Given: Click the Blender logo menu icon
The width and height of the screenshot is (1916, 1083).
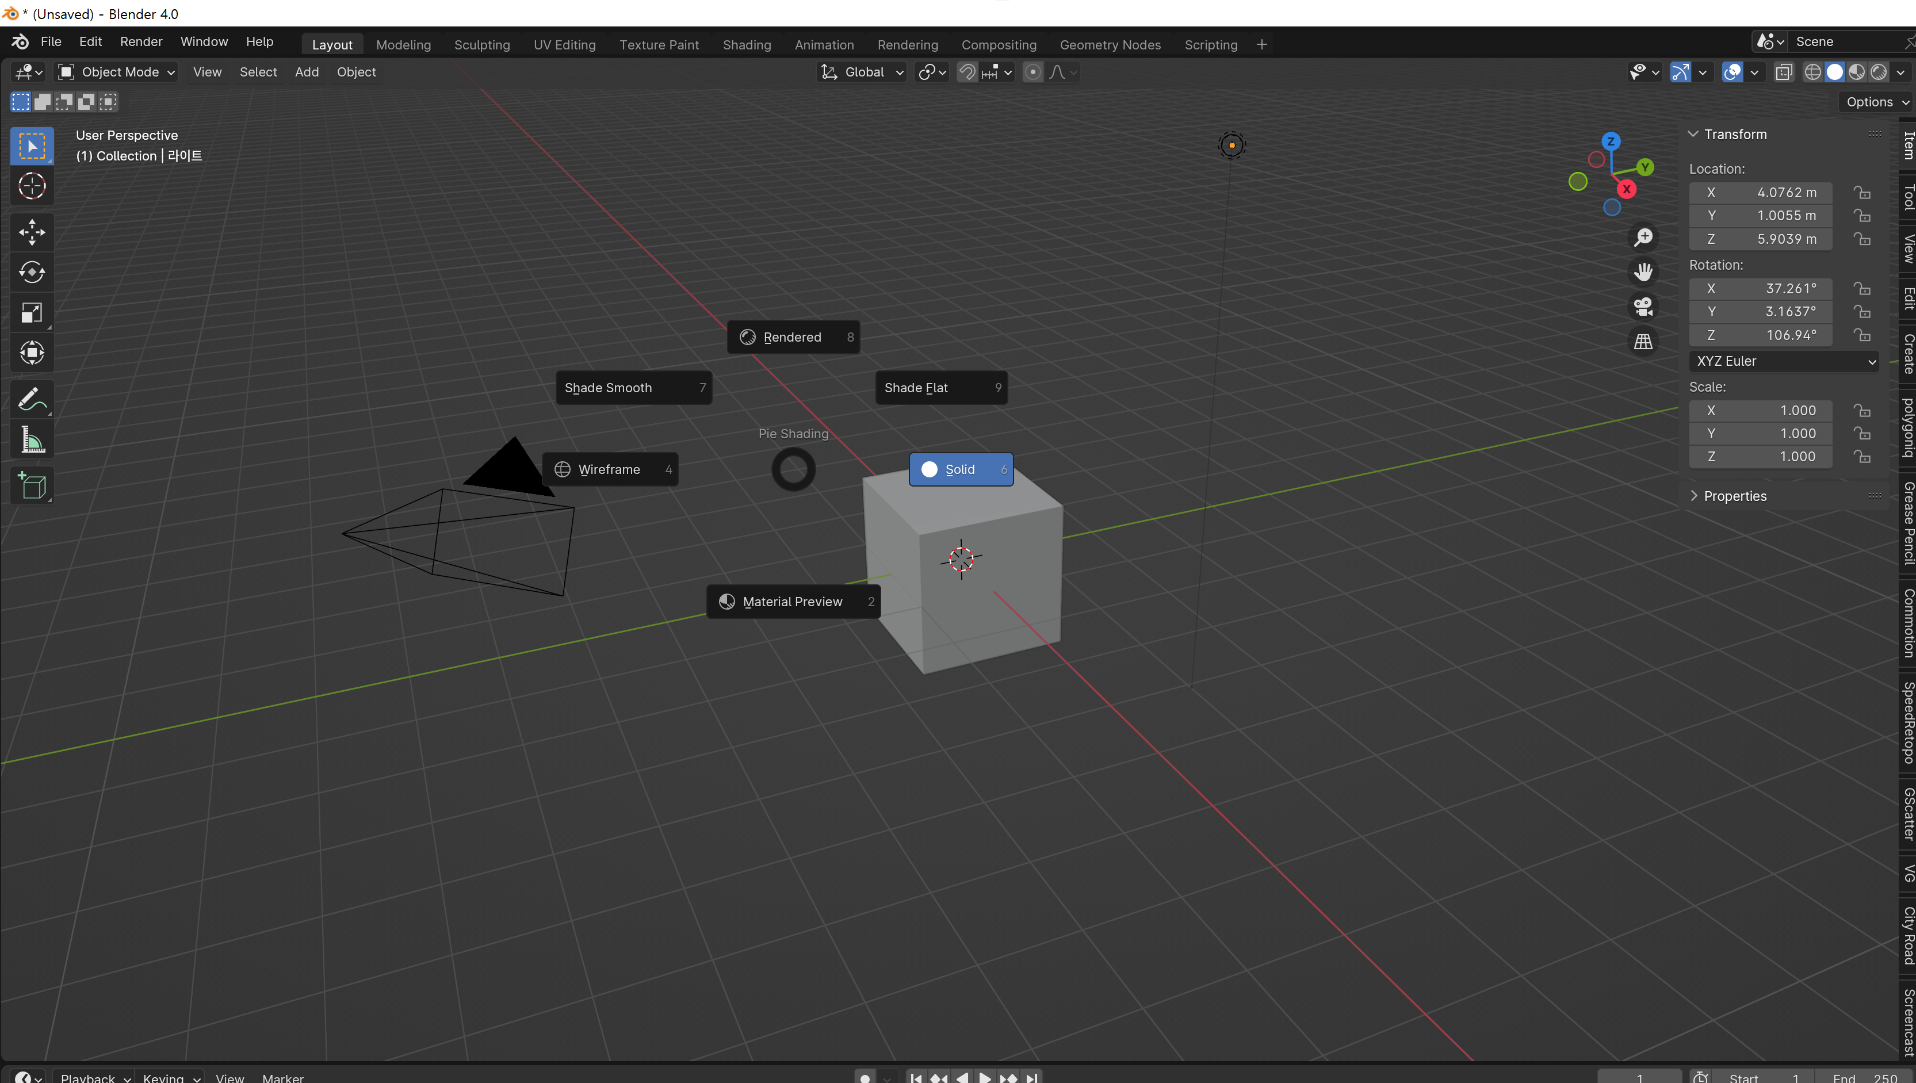Looking at the screenshot, I should (x=20, y=41).
